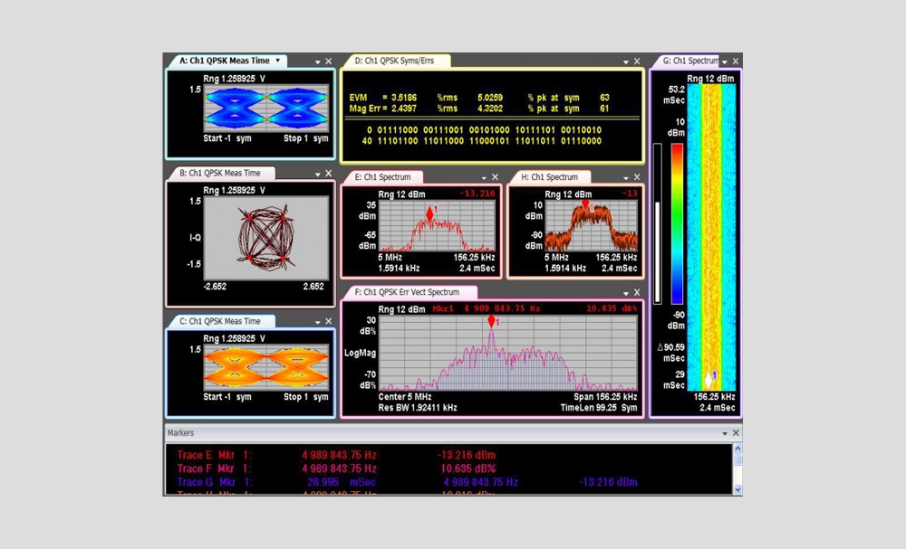Open the Trace F panel options arrow
The height and width of the screenshot is (549, 906).
[x=625, y=293]
